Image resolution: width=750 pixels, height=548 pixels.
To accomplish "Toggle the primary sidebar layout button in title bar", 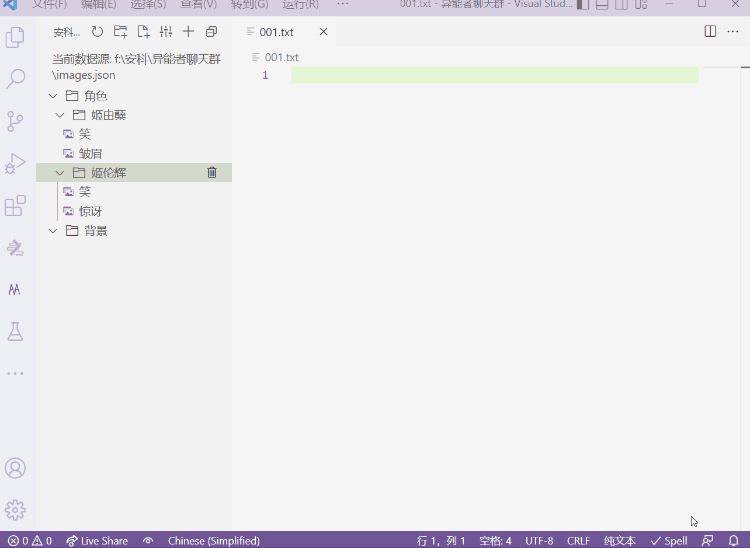I will tap(583, 5).
